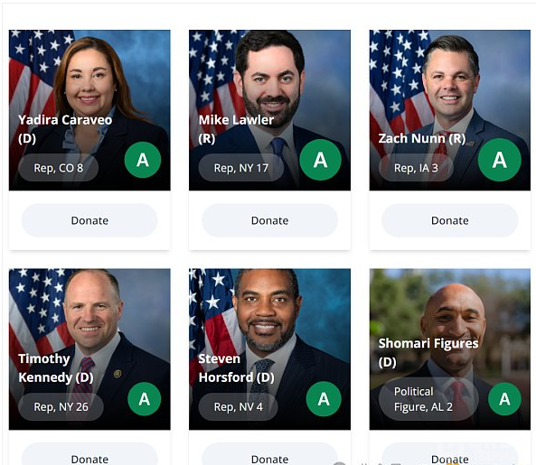The width and height of the screenshot is (536, 465).
Task: Select the Rep, NY 17 district tag
Action: click(241, 168)
